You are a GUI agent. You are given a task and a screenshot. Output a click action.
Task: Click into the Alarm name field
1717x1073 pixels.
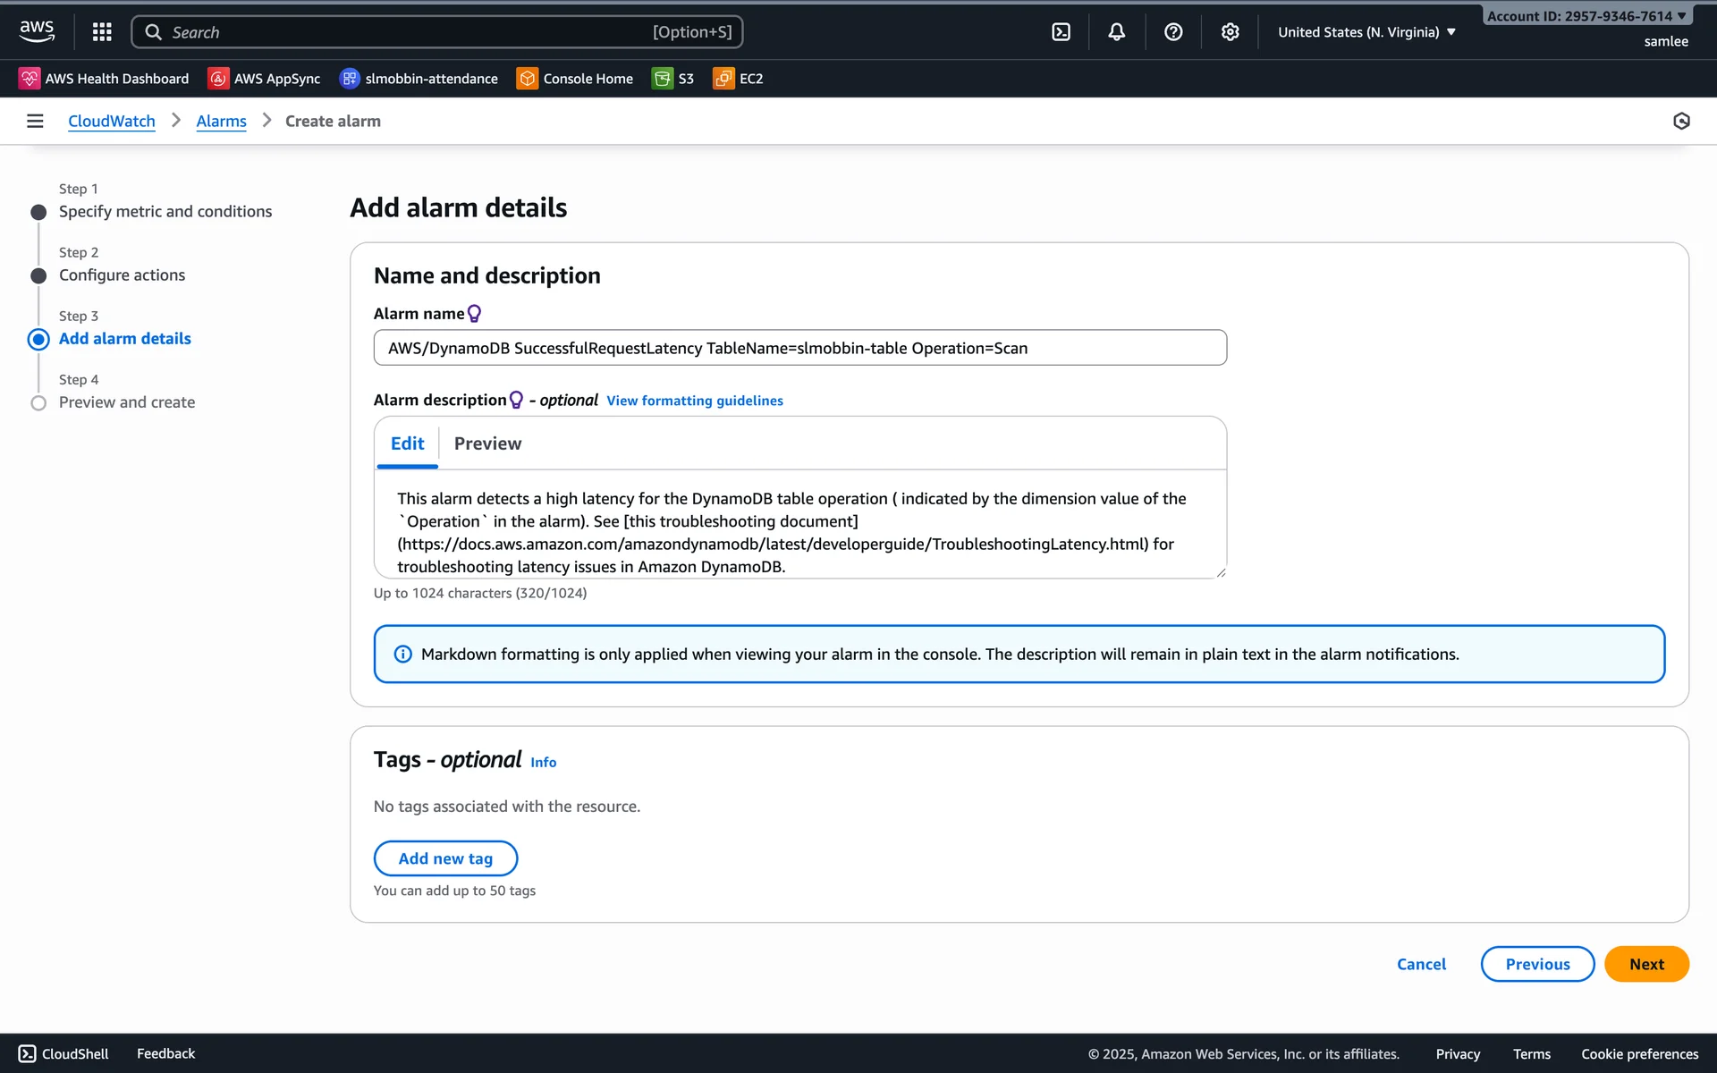[x=799, y=348]
